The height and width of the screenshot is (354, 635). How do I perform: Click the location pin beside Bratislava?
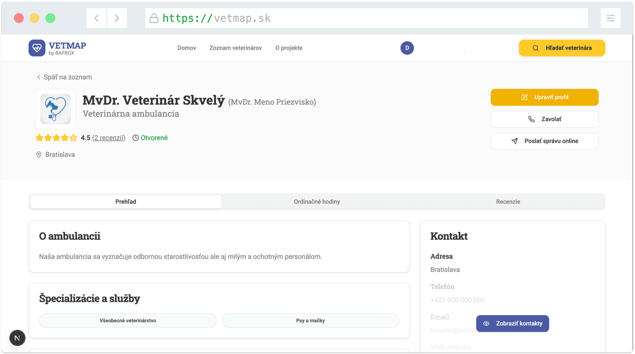39,155
